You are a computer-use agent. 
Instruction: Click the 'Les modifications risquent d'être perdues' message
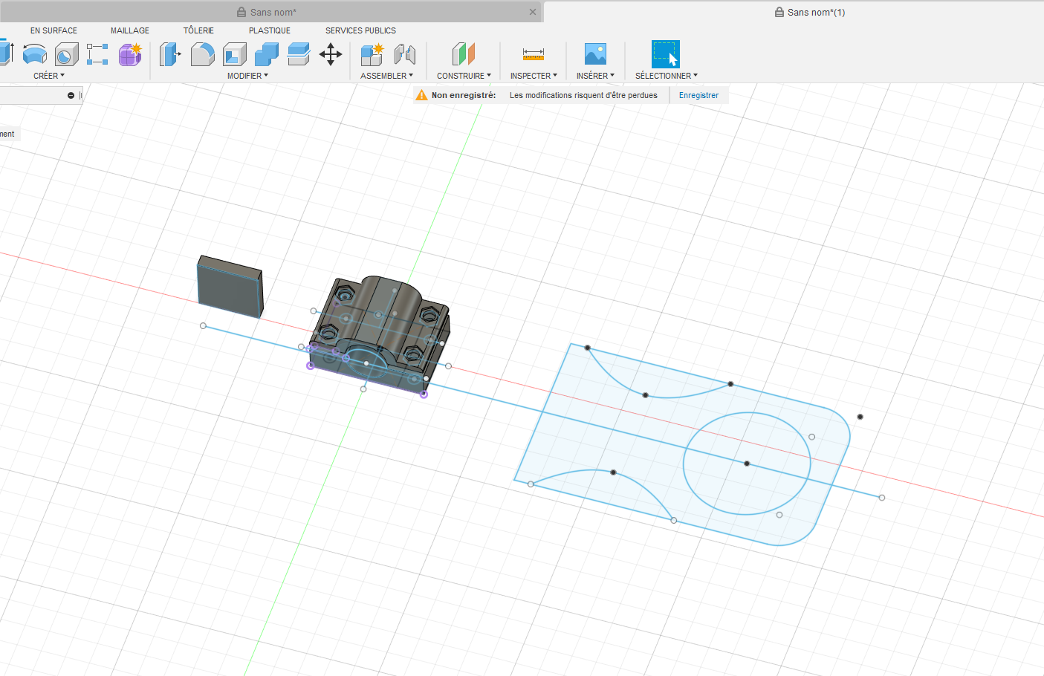point(583,95)
